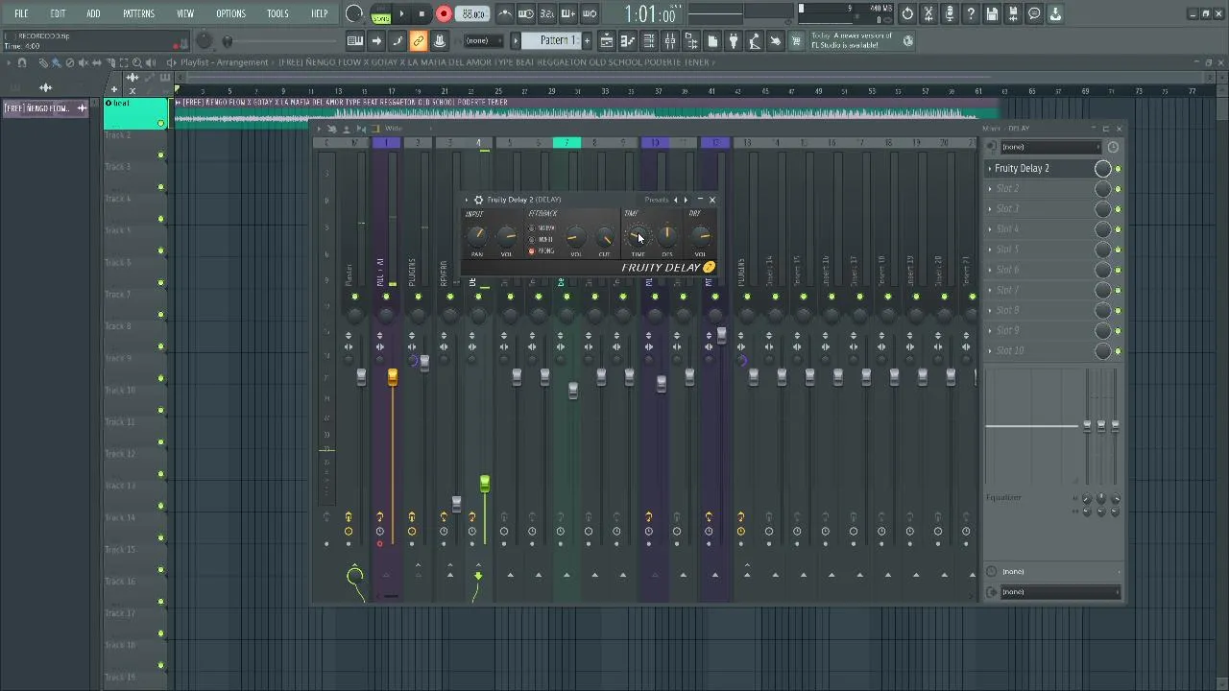Screen dimensions: 1229x691
Task: Start playback with the play button
Action: click(402, 13)
